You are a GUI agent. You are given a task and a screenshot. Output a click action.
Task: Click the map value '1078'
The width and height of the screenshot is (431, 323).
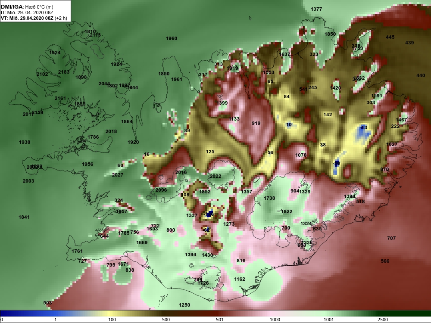pos(301,155)
